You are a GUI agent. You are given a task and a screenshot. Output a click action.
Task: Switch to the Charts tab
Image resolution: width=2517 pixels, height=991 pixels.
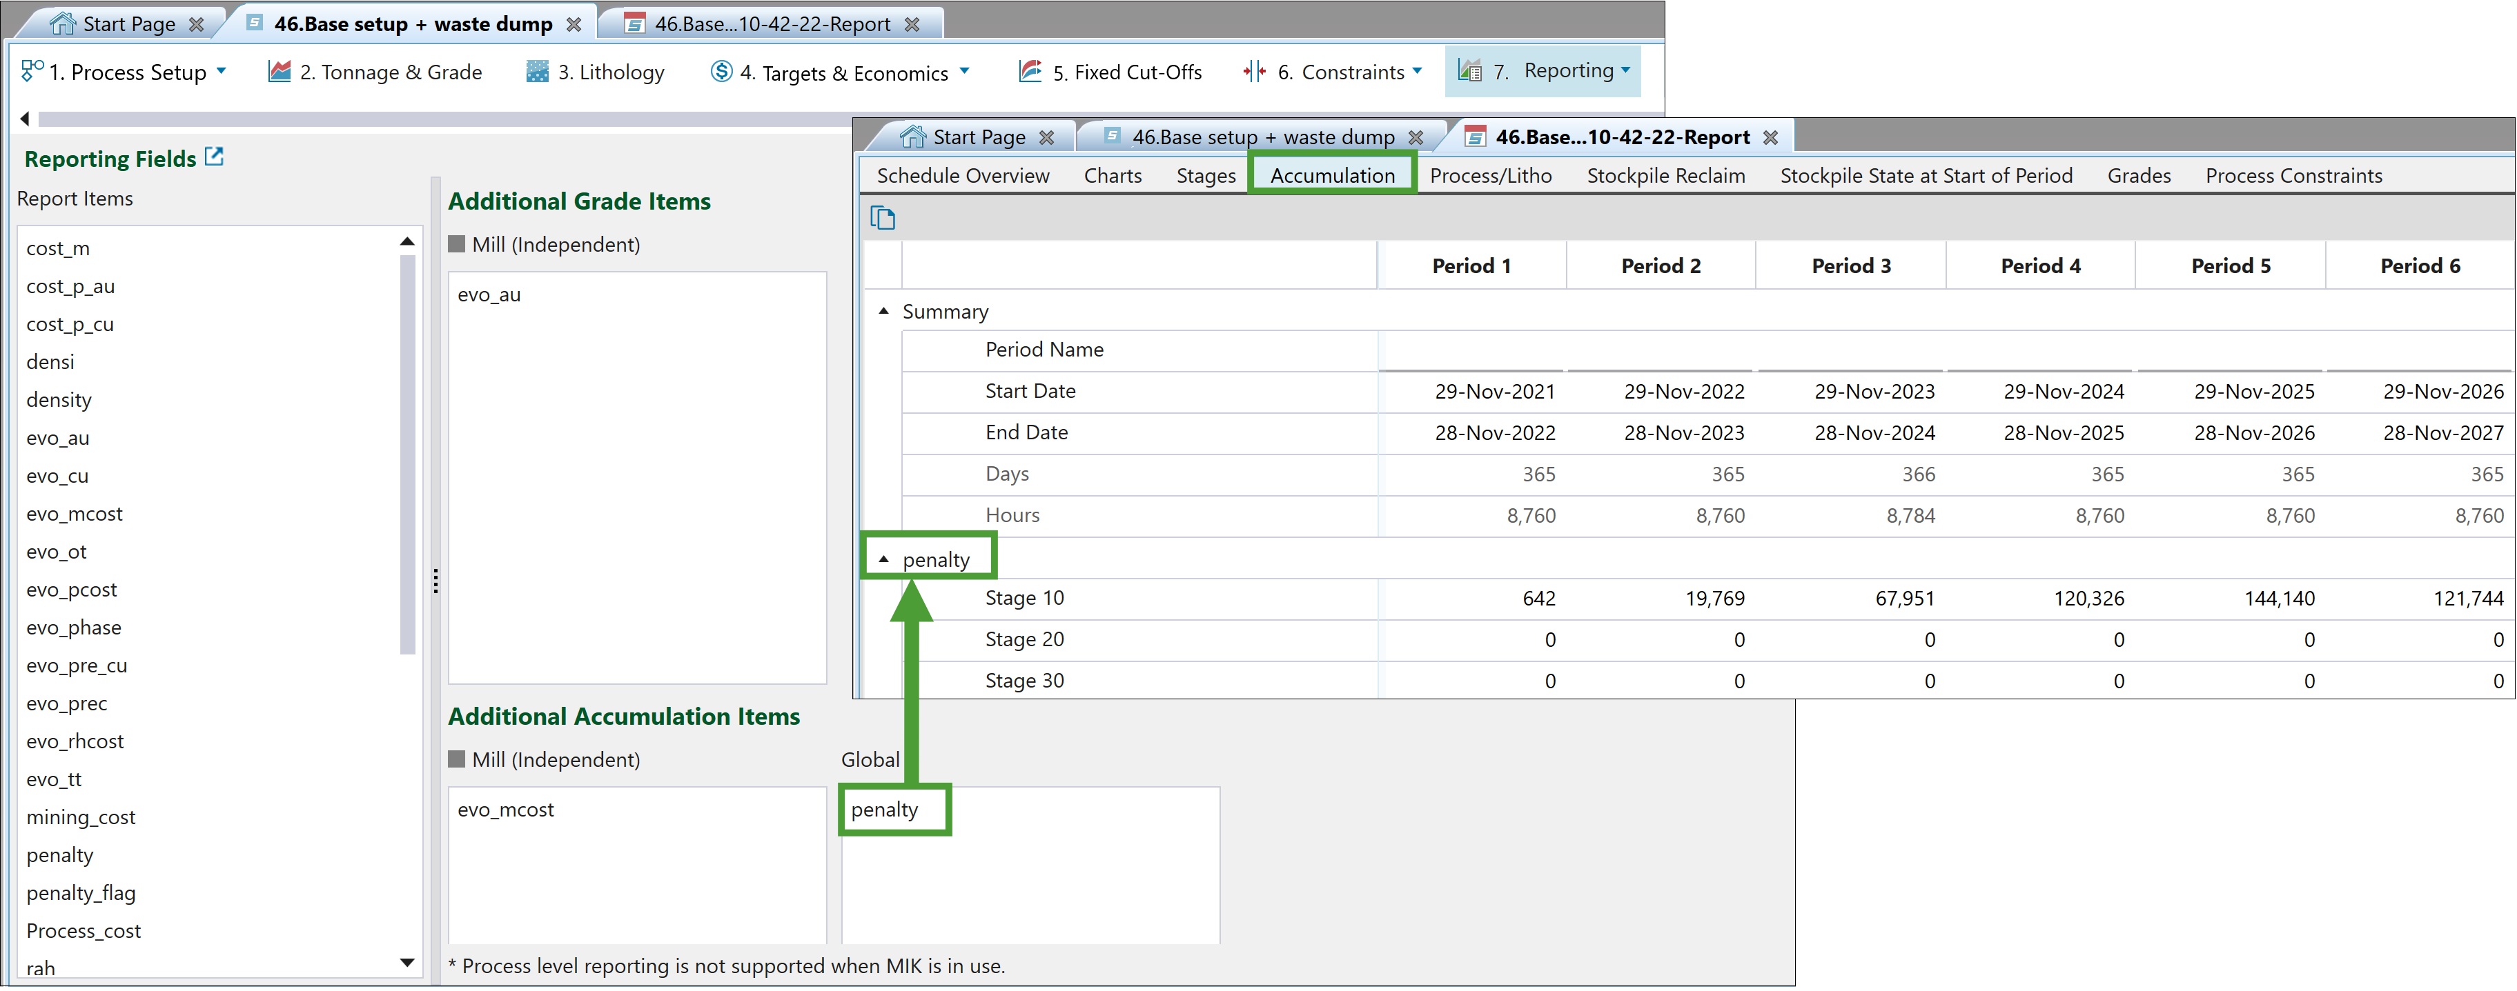[x=1112, y=174]
